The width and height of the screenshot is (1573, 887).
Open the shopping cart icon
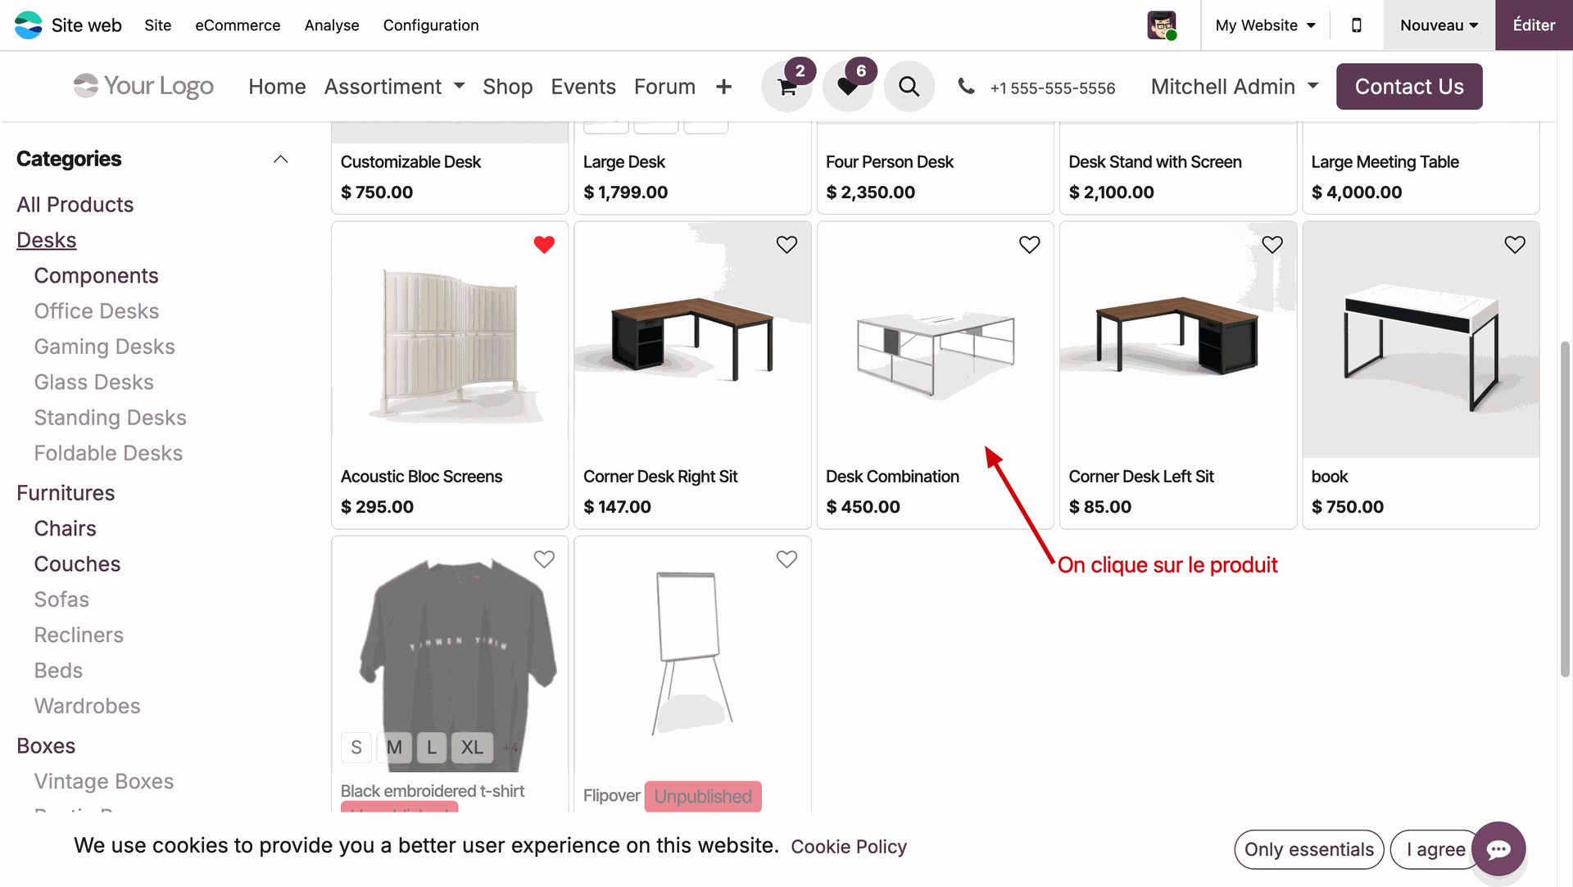tap(787, 87)
